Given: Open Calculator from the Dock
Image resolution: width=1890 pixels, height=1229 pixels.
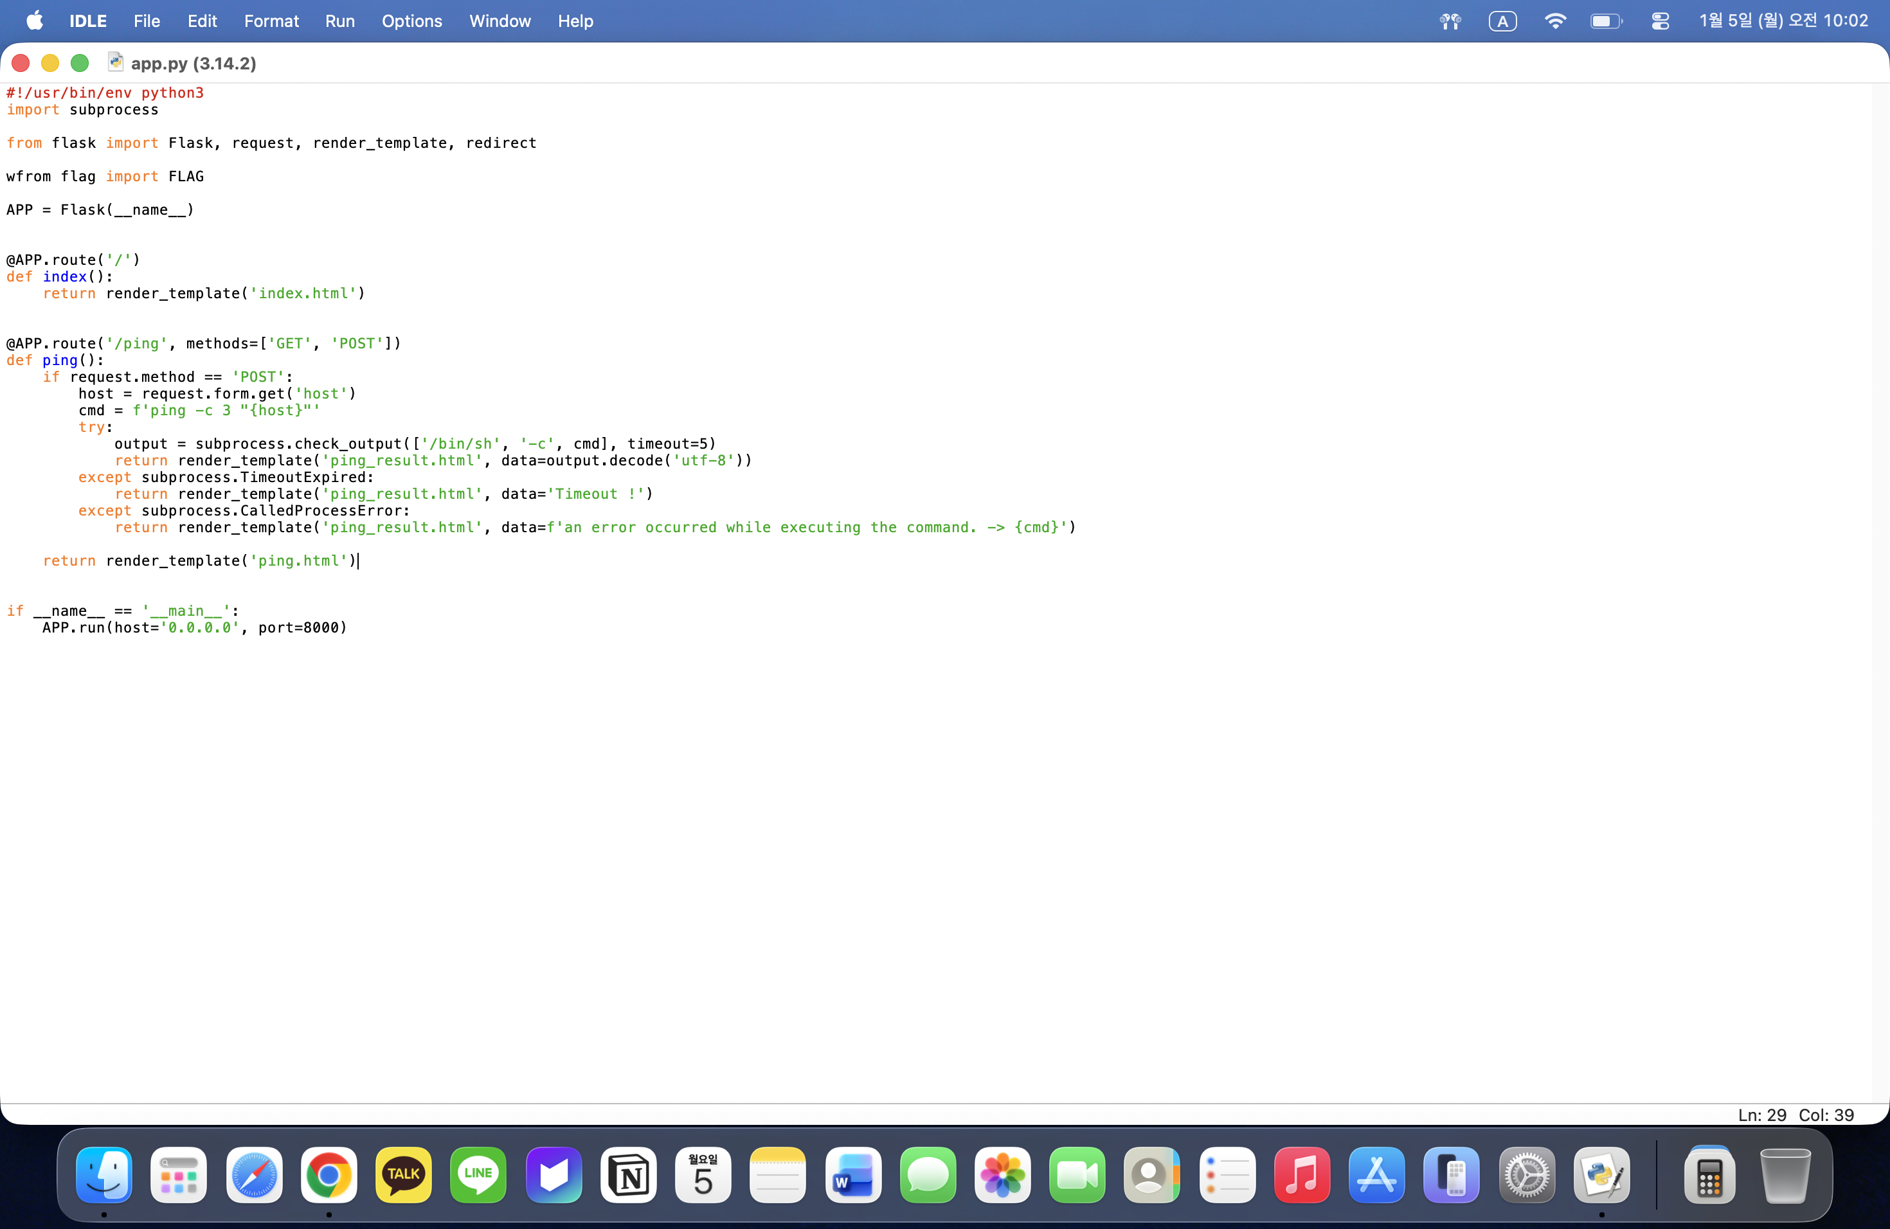Looking at the screenshot, I should [1709, 1175].
